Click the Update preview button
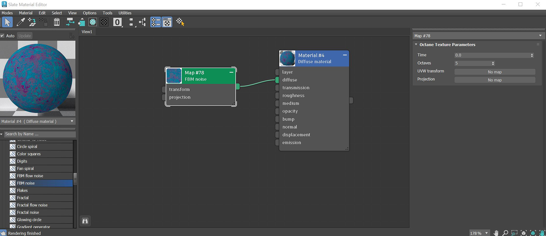 point(25,36)
